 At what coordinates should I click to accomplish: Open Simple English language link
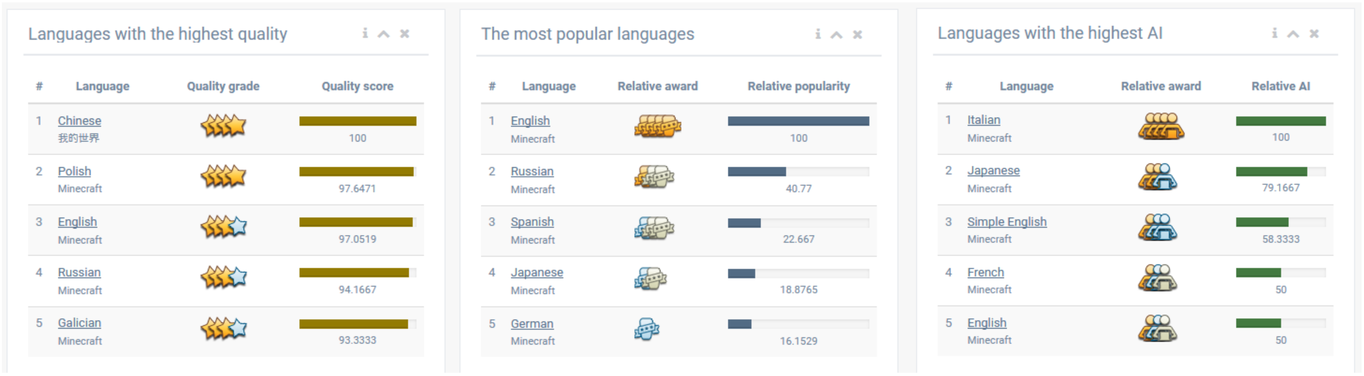coord(1006,222)
